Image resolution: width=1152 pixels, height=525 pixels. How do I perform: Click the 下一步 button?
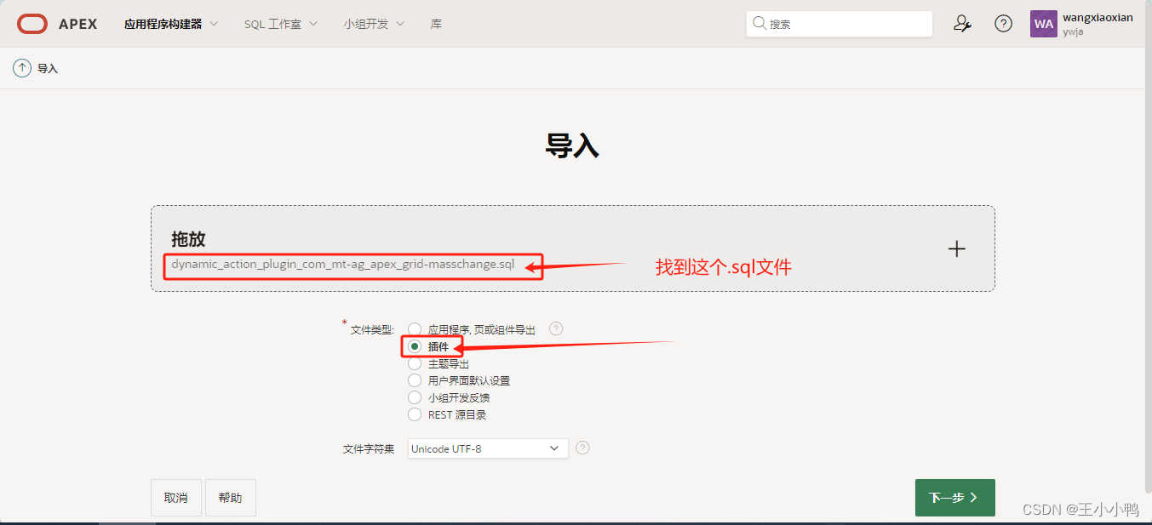click(954, 498)
